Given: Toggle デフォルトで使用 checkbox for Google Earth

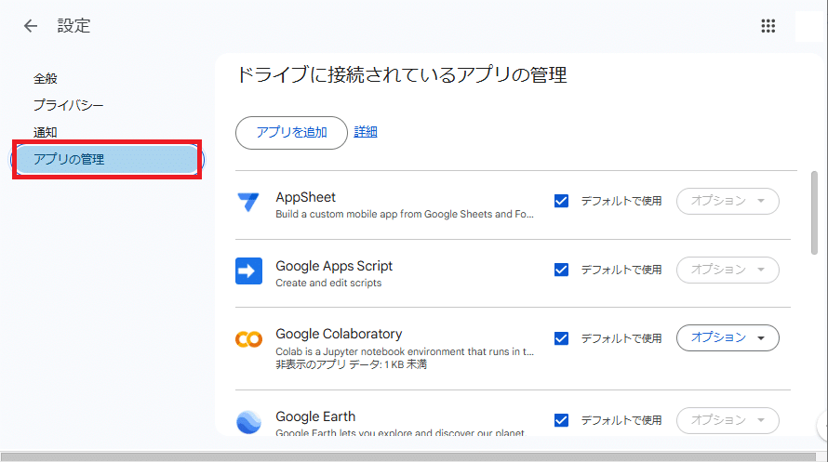Looking at the screenshot, I should [x=561, y=420].
